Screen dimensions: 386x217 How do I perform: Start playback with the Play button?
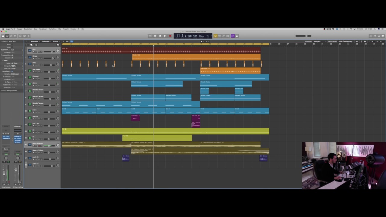tap(165, 36)
